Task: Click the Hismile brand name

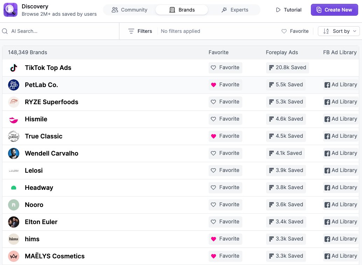Action: (36, 119)
